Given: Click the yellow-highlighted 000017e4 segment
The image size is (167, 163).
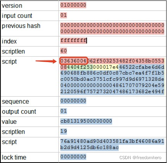Looking at the screenshot, I should point(106,67).
